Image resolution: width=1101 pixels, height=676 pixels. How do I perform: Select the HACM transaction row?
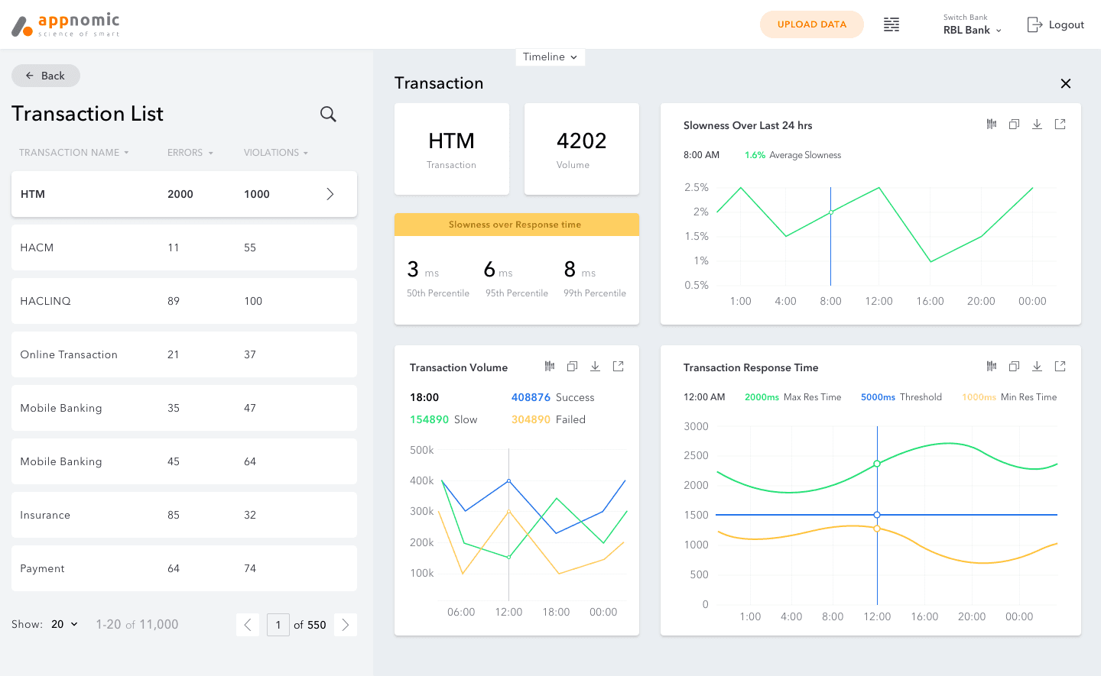coord(184,247)
